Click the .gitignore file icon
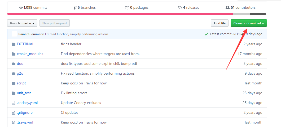The width and height of the screenshot is (281, 127). (x=14, y=113)
